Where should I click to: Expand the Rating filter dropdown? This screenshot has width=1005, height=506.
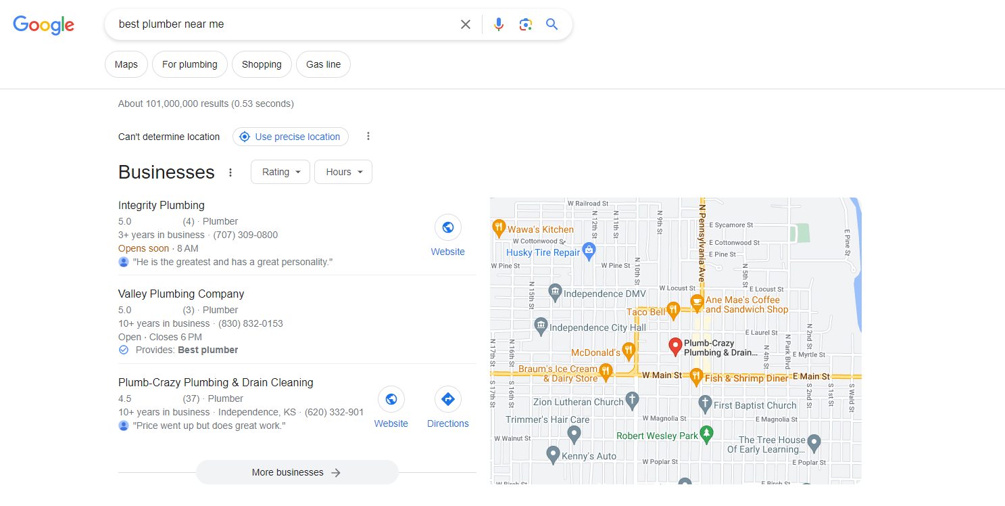[280, 172]
